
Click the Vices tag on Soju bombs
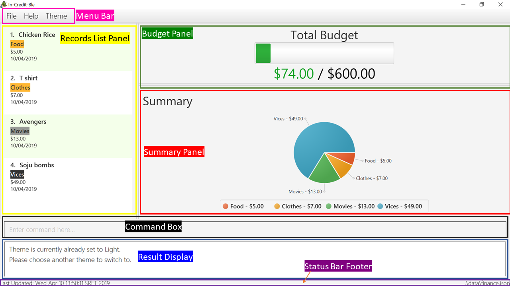pos(17,174)
